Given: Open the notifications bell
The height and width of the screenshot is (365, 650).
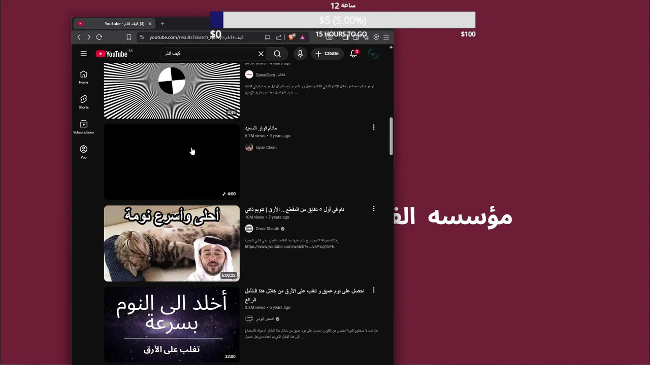Looking at the screenshot, I should tap(354, 54).
